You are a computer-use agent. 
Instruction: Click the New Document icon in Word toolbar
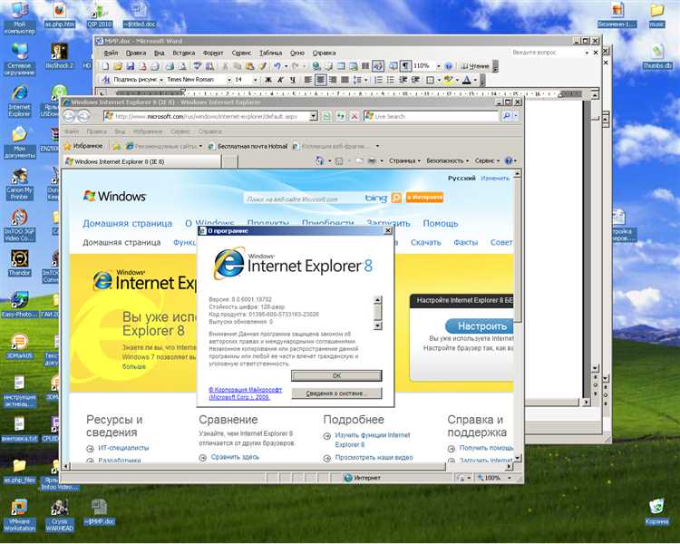point(105,66)
